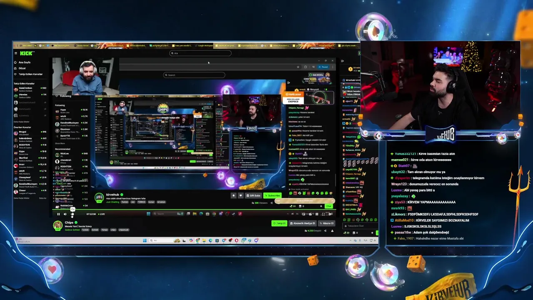This screenshot has width=533, height=300.
Task: Share the stream via share icon
Action: [x=326, y=231]
